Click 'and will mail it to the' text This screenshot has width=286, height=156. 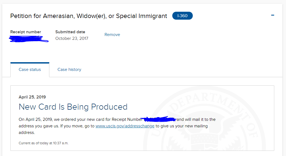click(x=196, y=119)
